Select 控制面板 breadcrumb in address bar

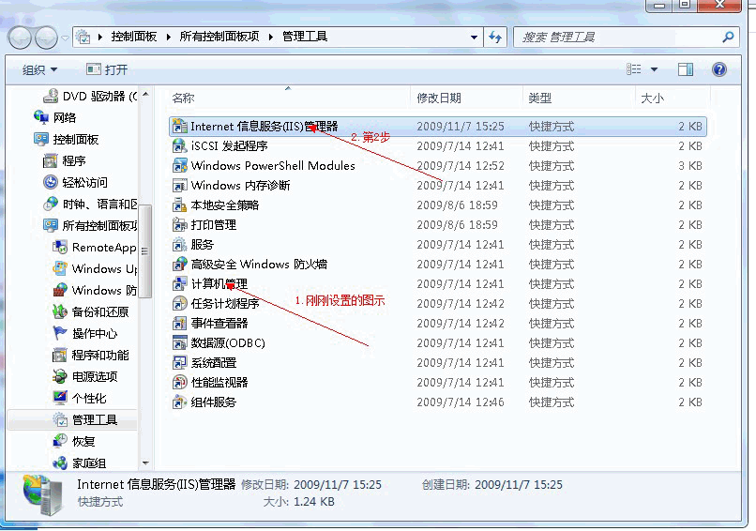[133, 37]
